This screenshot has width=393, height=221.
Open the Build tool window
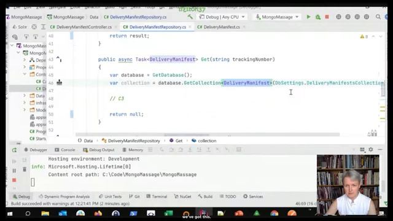pos(205,196)
